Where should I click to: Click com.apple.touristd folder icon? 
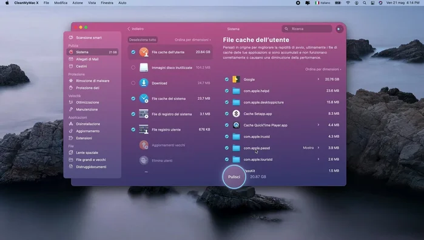(x=236, y=160)
